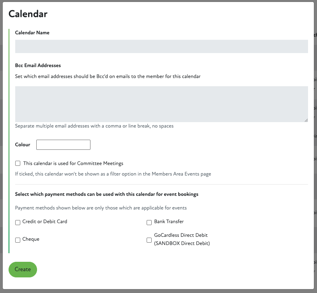Enable the GoCardless Direct Debit checkbox
The width and height of the screenshot is (317, 293).
click(x=149, y=240)
